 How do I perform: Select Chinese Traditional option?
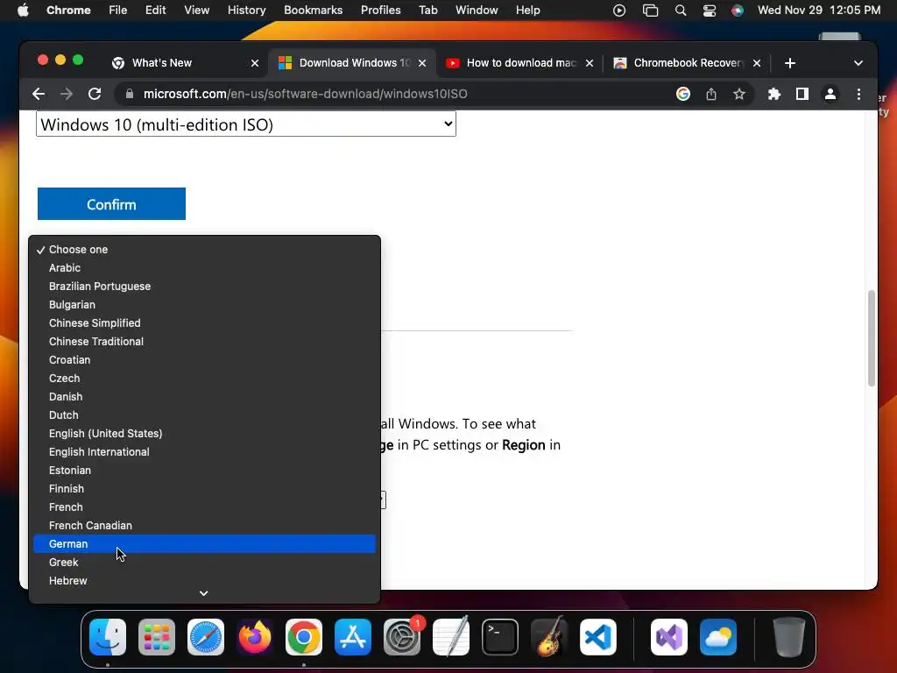[204, 341]
